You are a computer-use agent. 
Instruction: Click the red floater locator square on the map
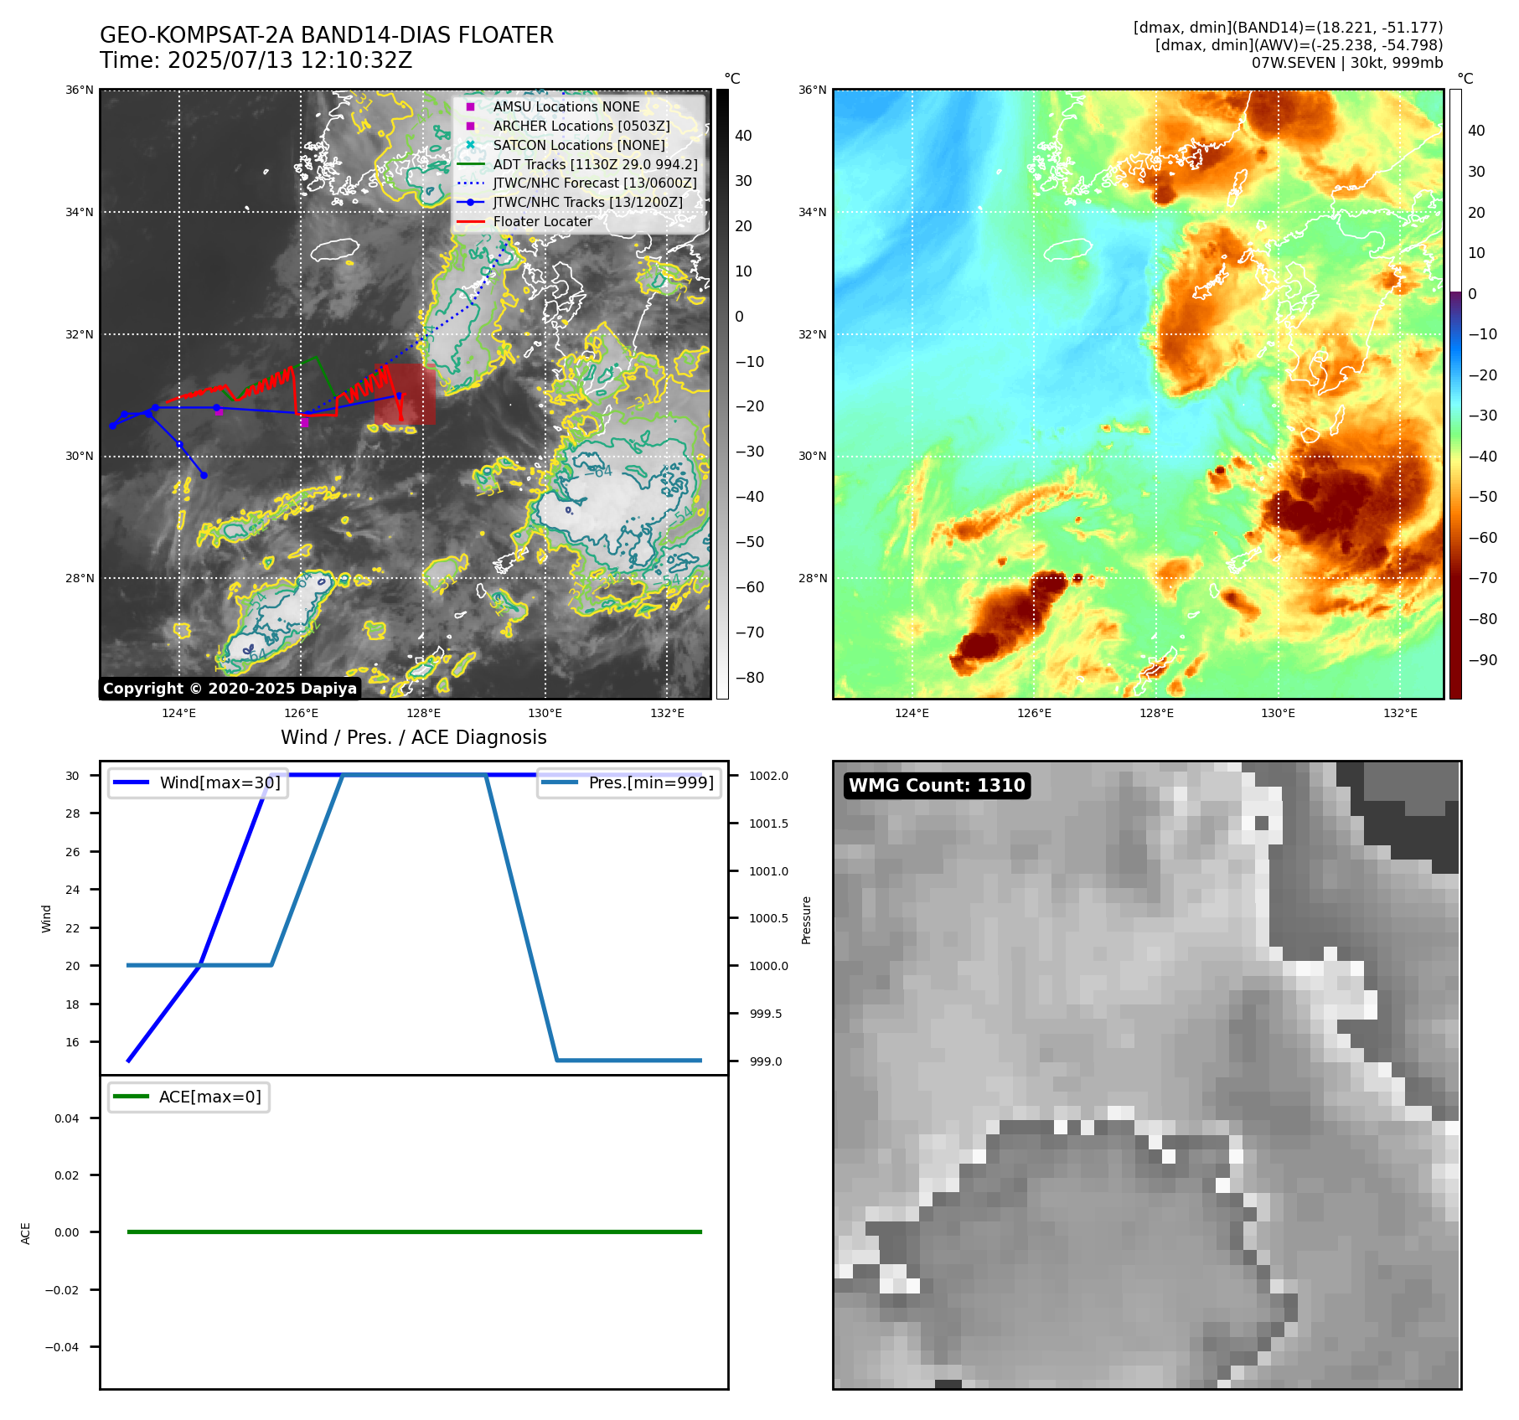click(405, 394)
